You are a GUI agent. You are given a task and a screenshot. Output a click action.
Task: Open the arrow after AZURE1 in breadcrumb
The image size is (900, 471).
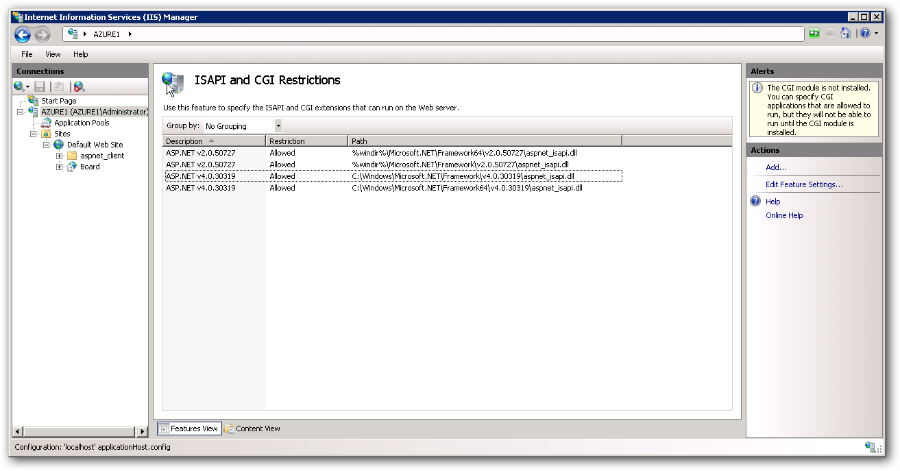130,34
